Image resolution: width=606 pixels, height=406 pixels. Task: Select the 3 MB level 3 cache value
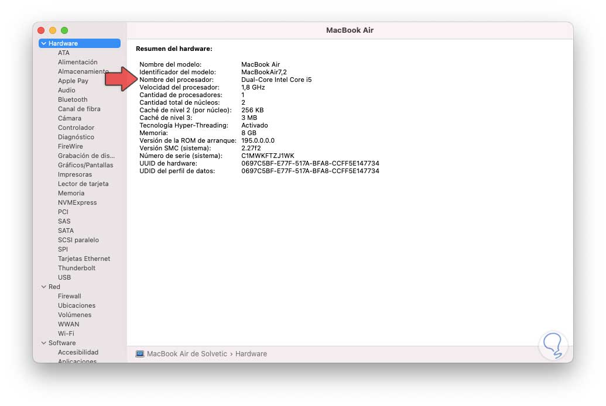249,118
